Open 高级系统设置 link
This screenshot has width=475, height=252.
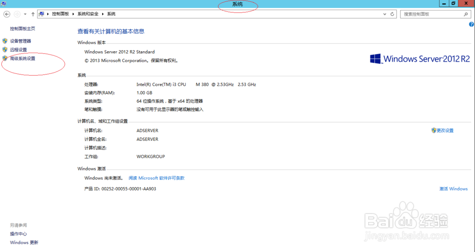(x=22, y=58)
